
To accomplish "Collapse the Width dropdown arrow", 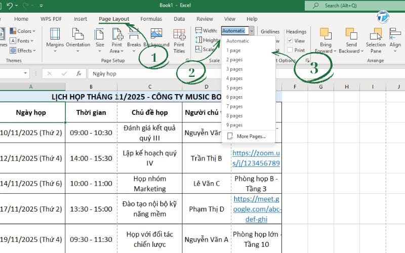I will pyautogui.click(x=252, y=31).
